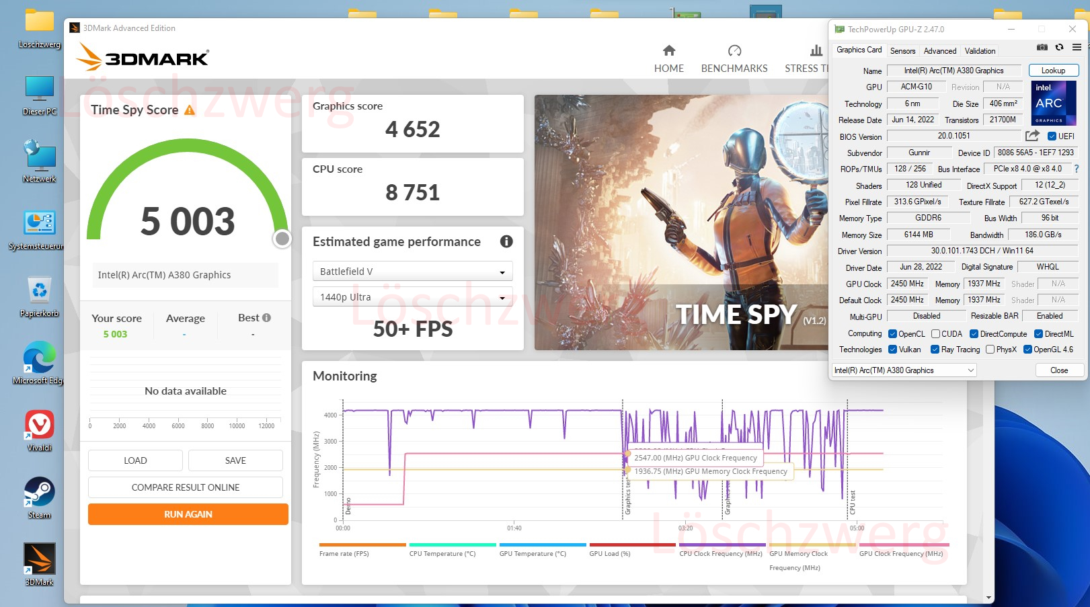Click the GPU-Z refresh icon
1090x607 pixels.
(1059, 47)
